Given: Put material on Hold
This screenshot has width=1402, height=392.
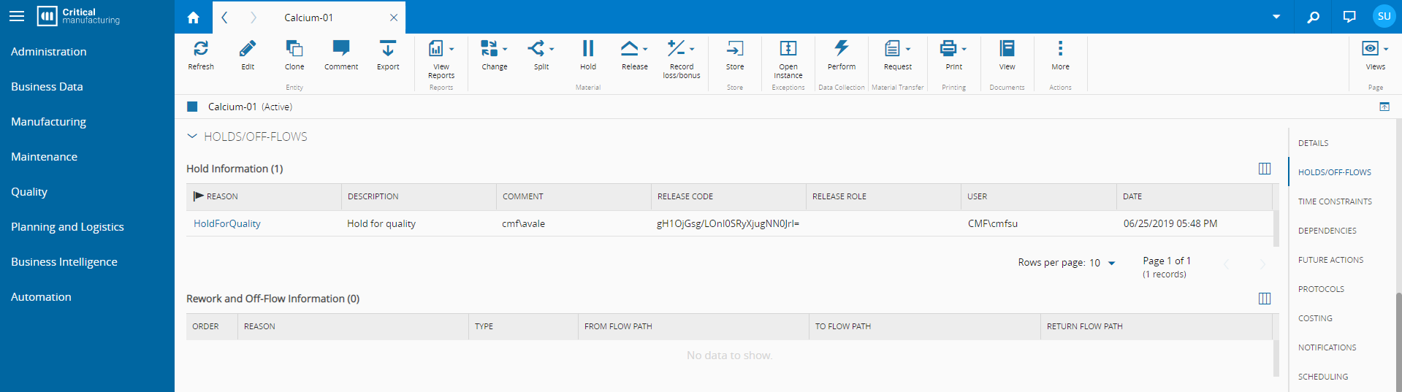Looking at the screenshot, I should 588,49.
